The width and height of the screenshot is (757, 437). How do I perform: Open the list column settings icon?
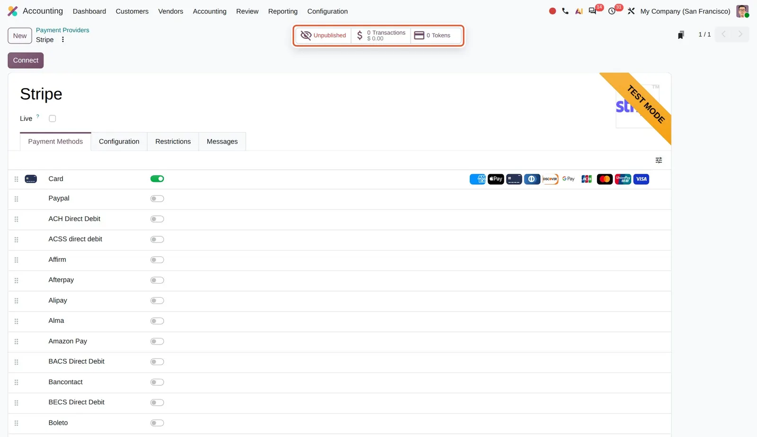pos(659,160)
